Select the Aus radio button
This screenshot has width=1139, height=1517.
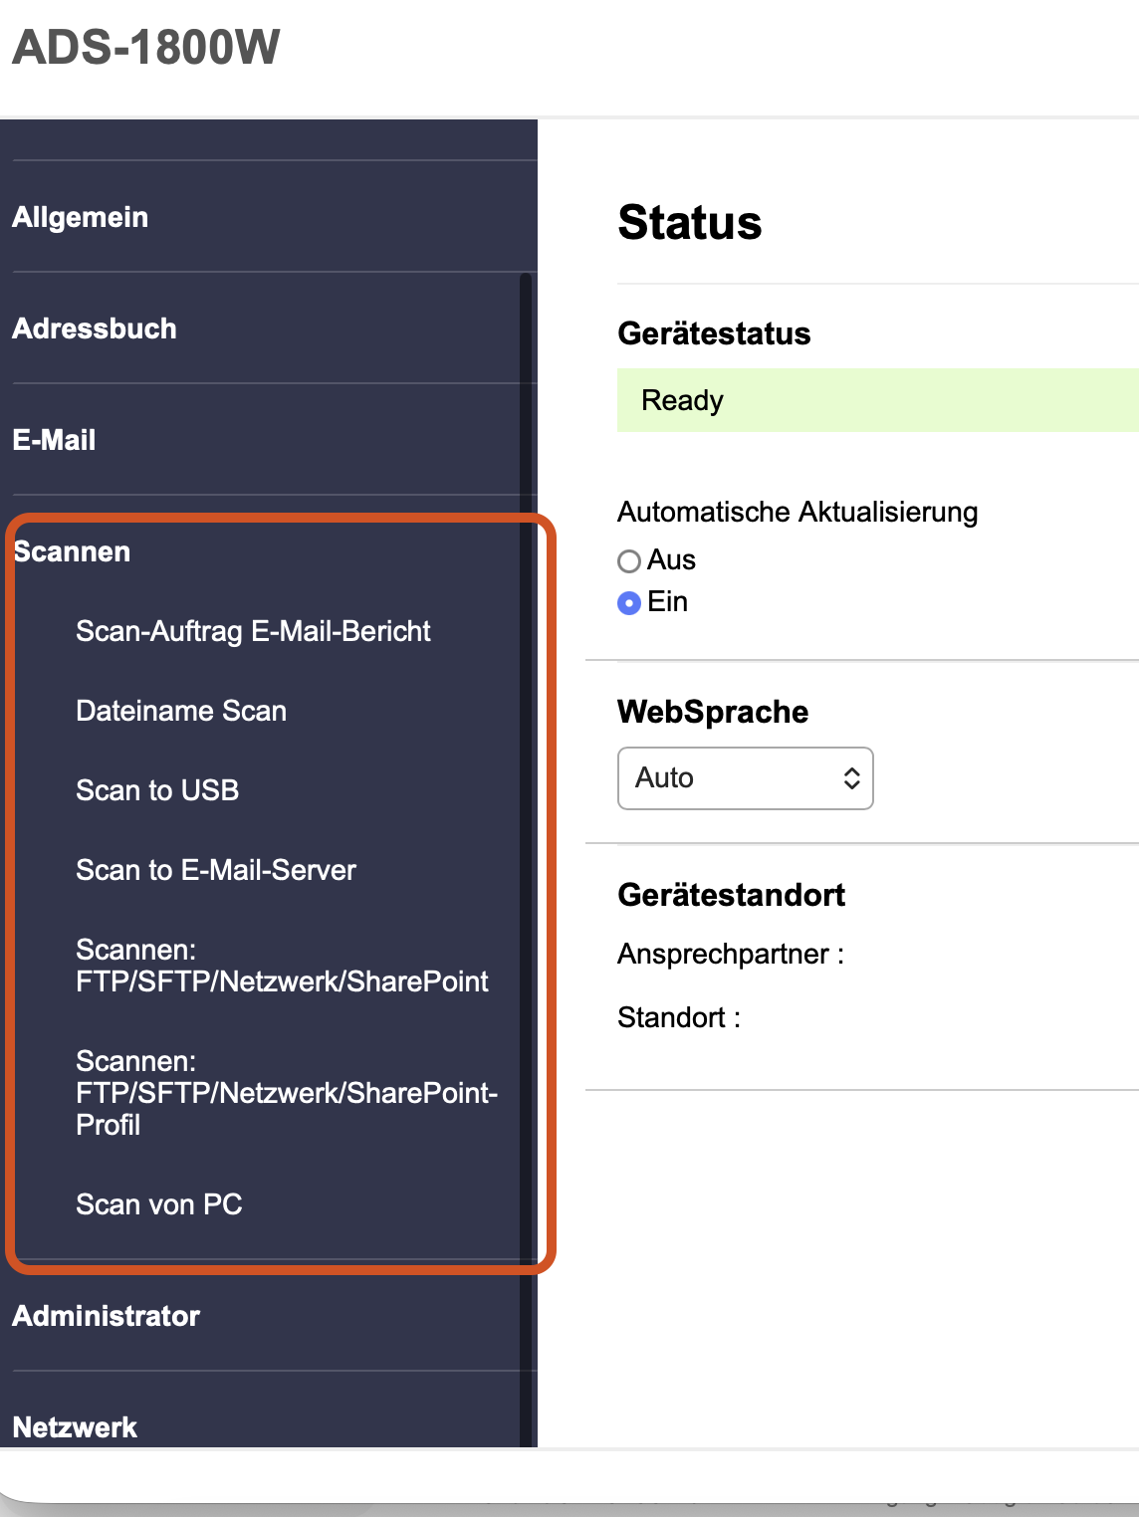629,561
